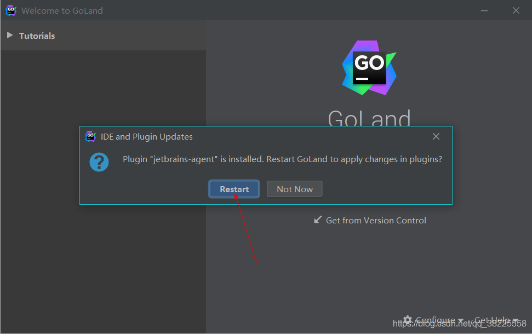The image size is (532, 334).
Task: Close the Welcome to GoLand window
Action: coord(516,10)
